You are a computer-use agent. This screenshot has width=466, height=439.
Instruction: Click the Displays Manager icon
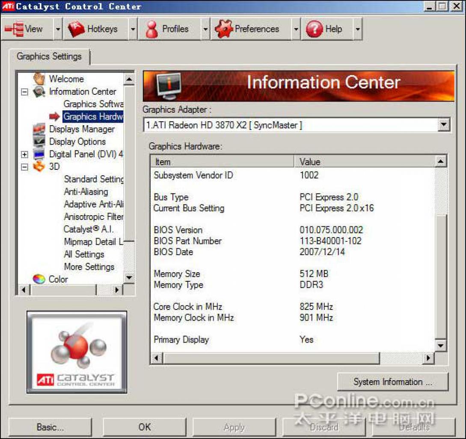39,129
